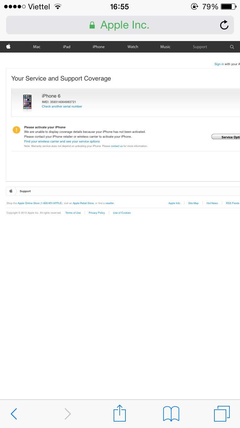Tap the search magnifier icon

coord(232,47)
